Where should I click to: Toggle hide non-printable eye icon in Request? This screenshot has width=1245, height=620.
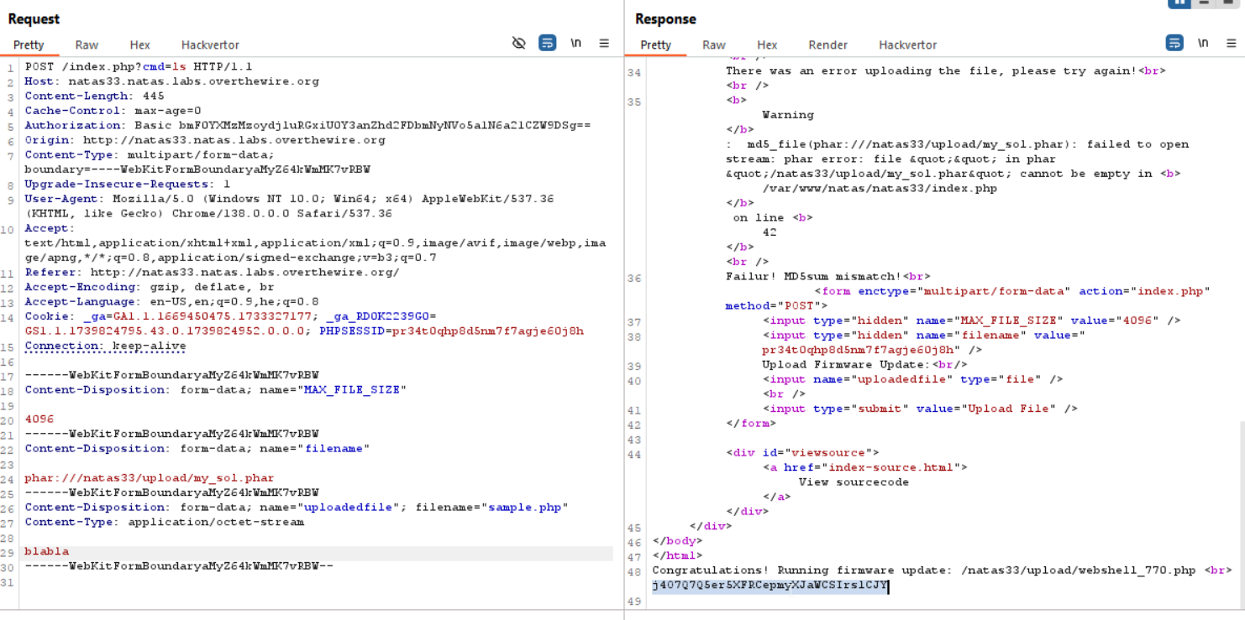(x=519, y=44)
